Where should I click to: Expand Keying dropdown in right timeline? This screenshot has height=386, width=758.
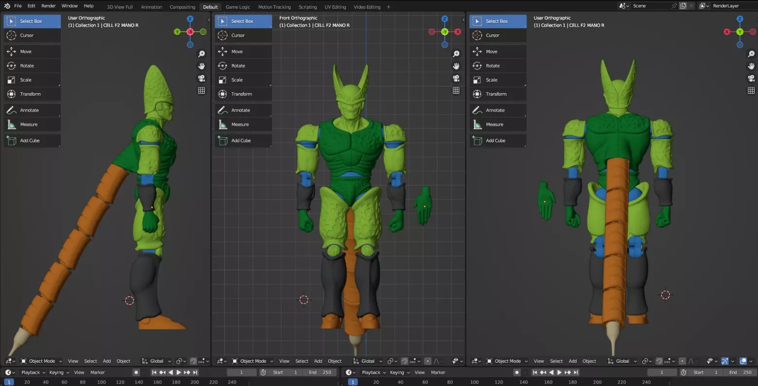tap(400, 372)
